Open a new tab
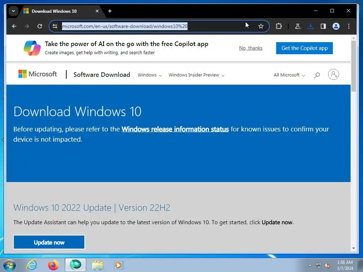363x272 pixels. pyautogui.click(x=110, y=11)
